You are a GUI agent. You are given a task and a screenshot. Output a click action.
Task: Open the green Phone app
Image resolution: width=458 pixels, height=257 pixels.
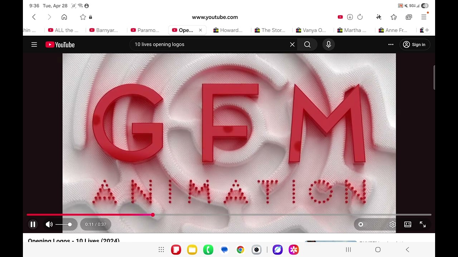pyautogui.click(x=208, y=250)
